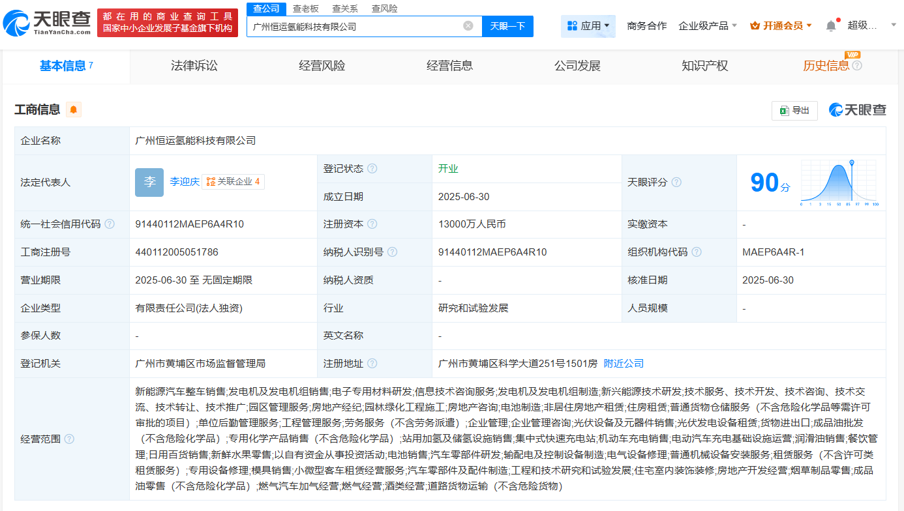Click the orange bell beside 工商信息 heading
904x511 pixels.
73,109
